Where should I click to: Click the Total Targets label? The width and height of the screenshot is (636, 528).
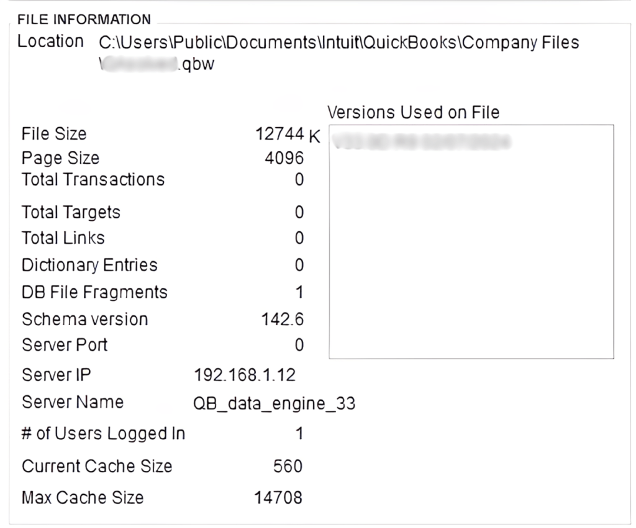click(x=70, y=212)
